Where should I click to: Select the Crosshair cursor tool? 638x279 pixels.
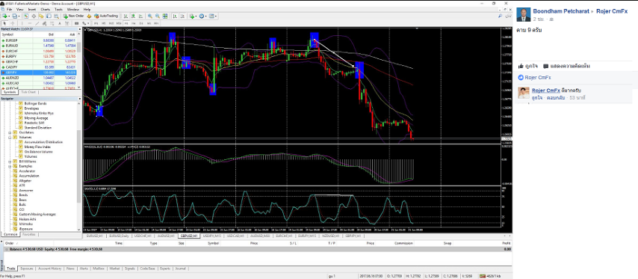point(13,23)
